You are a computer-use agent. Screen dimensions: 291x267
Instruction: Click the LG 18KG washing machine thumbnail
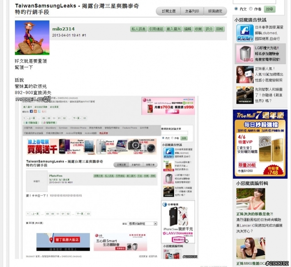tap(245, 54)
